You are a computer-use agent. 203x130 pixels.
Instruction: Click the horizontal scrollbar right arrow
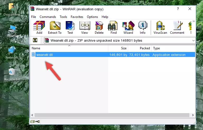pyautogui.click(x=193, y=115)
